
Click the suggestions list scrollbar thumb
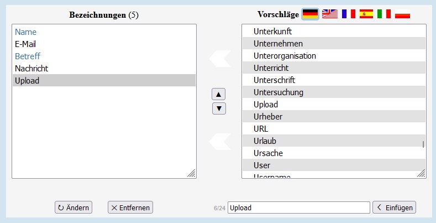point(423,144)
